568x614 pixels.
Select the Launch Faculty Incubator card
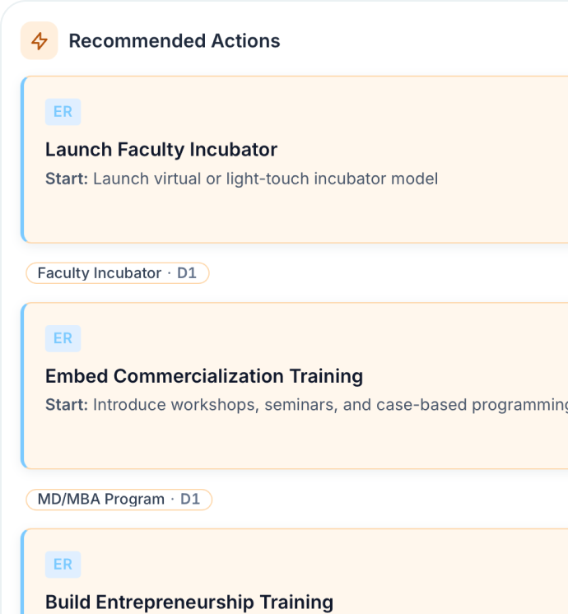tap(329, 214)
